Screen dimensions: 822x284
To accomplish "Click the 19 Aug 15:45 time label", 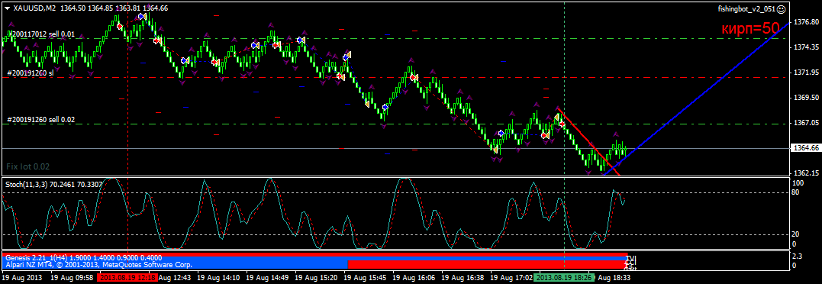I will pos(366,277).
